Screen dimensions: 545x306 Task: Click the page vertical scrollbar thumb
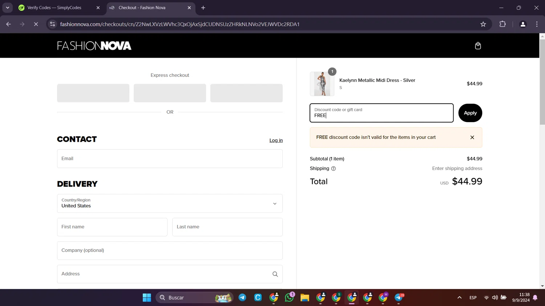tap(542, 82)
